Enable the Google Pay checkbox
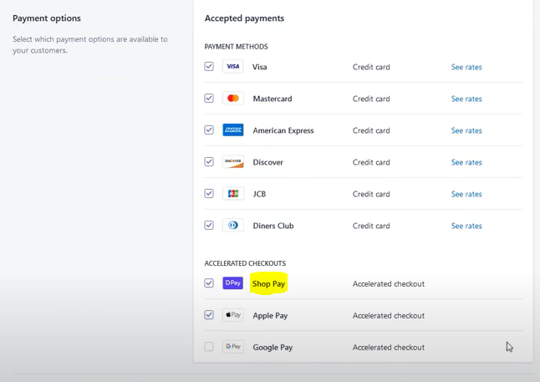This screenshot has width=540, height=382. coord(209,347)
